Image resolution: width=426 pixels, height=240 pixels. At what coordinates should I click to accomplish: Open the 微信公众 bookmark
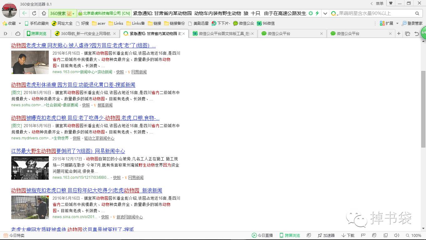[243, 23]
